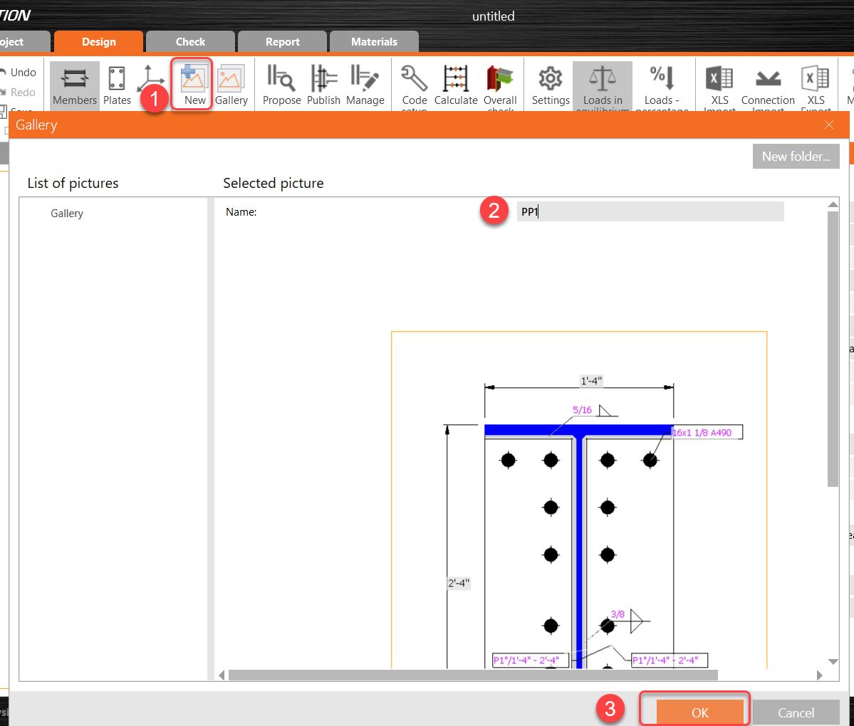Switch to the Check tab
The width and height of the screenshot is (854, 726).
click(190, 42)
